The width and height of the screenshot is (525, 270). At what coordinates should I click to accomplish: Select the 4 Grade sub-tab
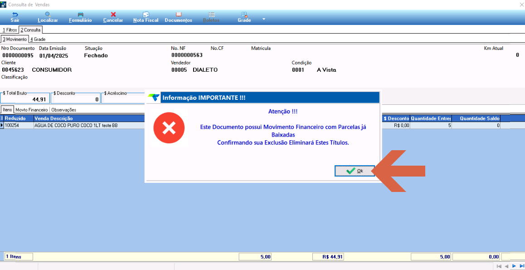click(x=38, y=39)
